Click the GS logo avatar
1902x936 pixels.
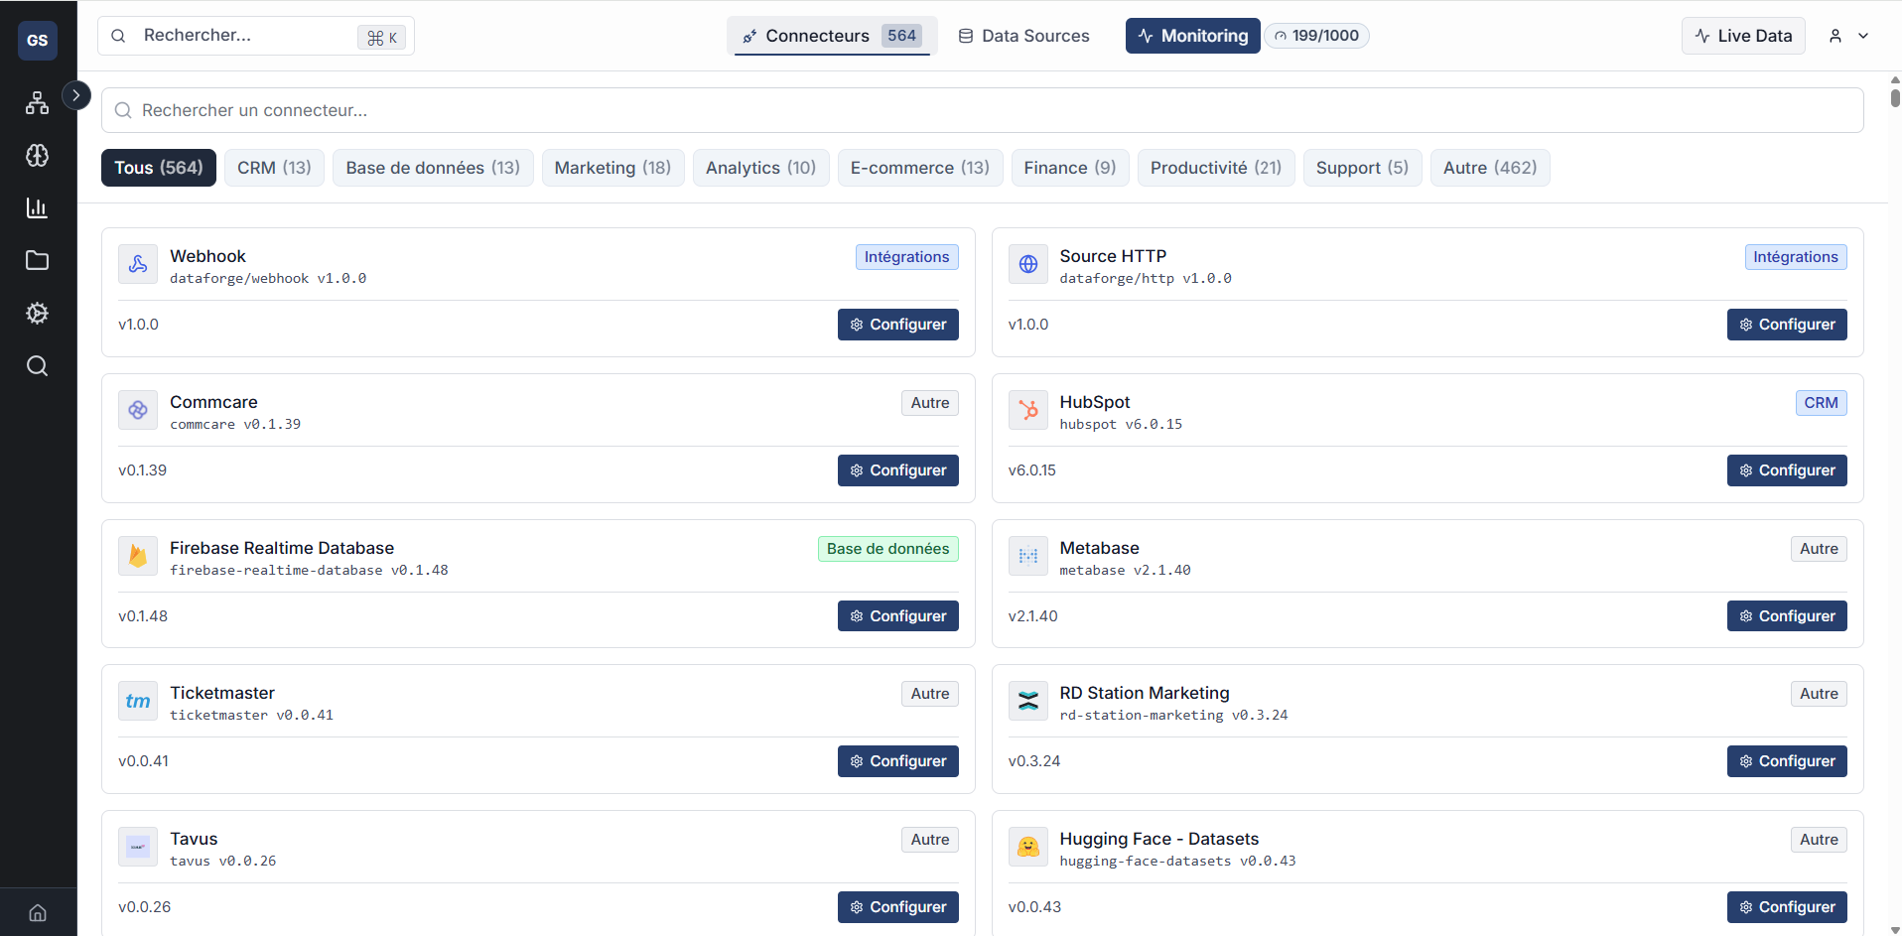point(38,40)
